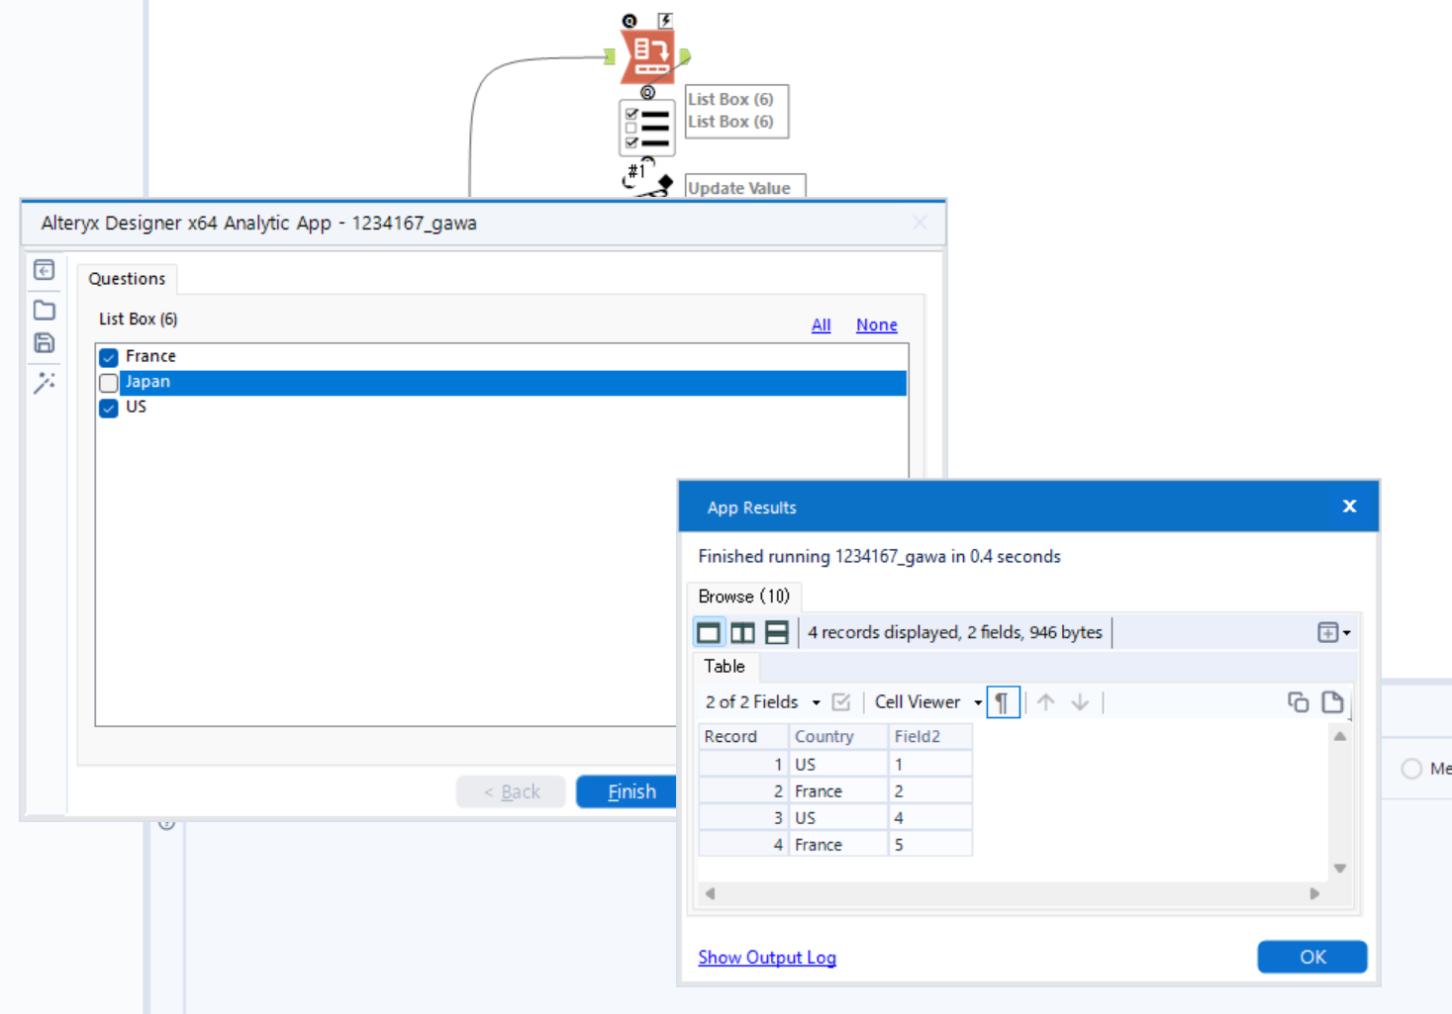Viewport: 1452px width, 1014px height.
Task: Copy records using the copy icon
Action: coord(1298,701)
